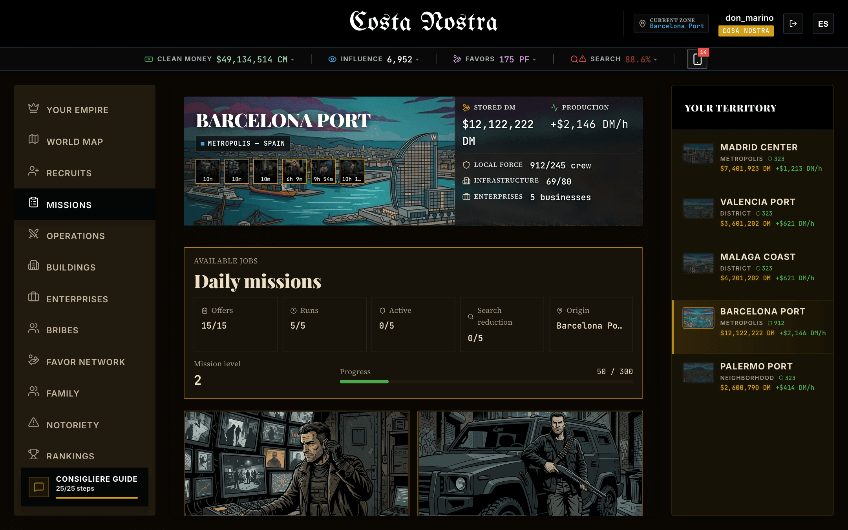Viewport: 848px width, 530px height.
Task: Click the people icon beside Bribes
Action: 34,328
